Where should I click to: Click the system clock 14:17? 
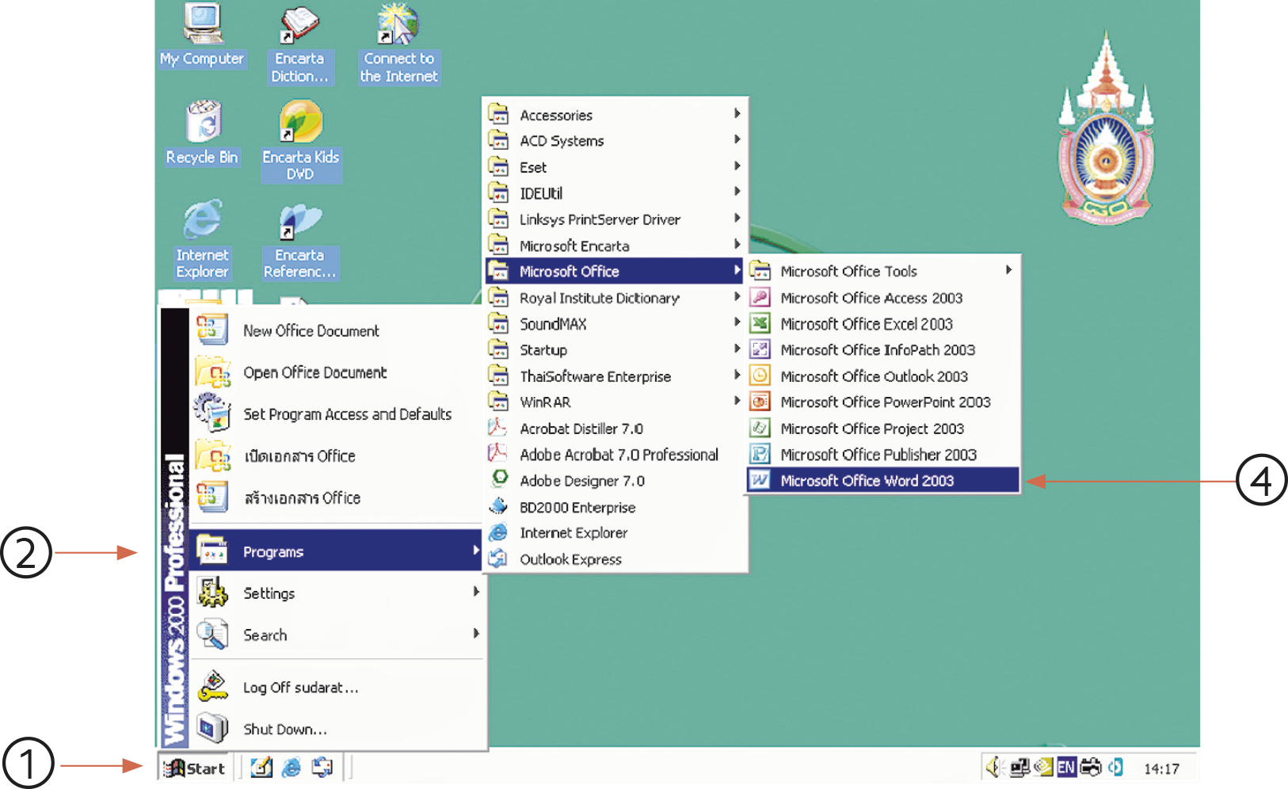[x=1161, y=768]
